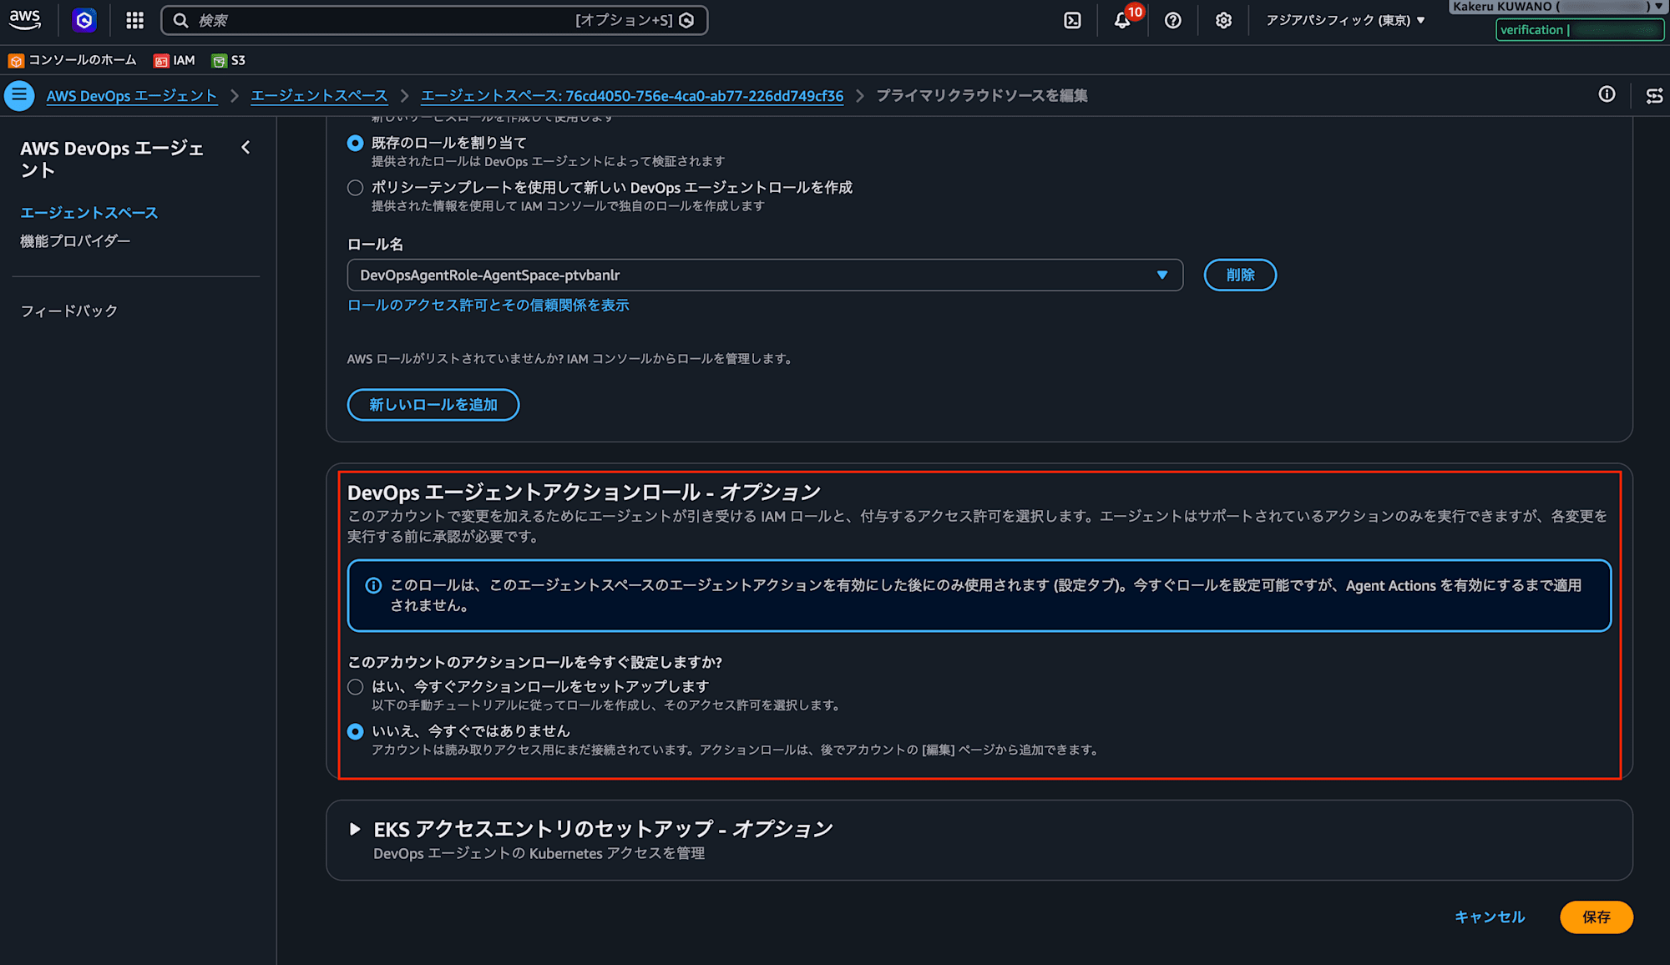
Task: Click the info icon in the blue notice
Action: pyautogui.click(x=373, y=586)
